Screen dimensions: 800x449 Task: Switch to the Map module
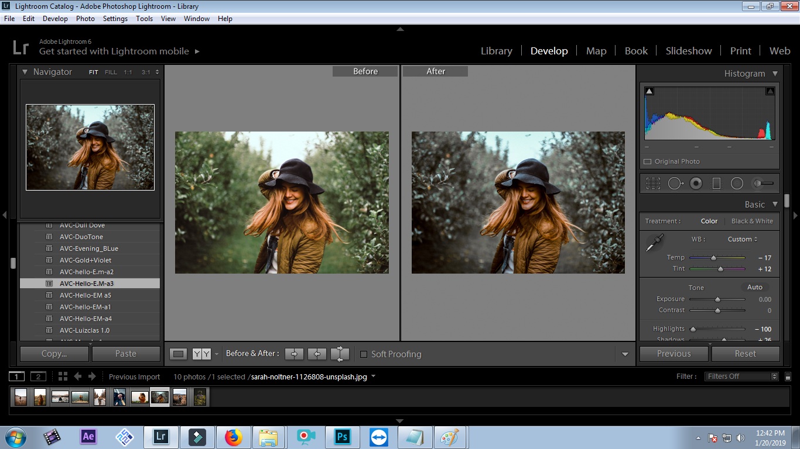(596, 51)
